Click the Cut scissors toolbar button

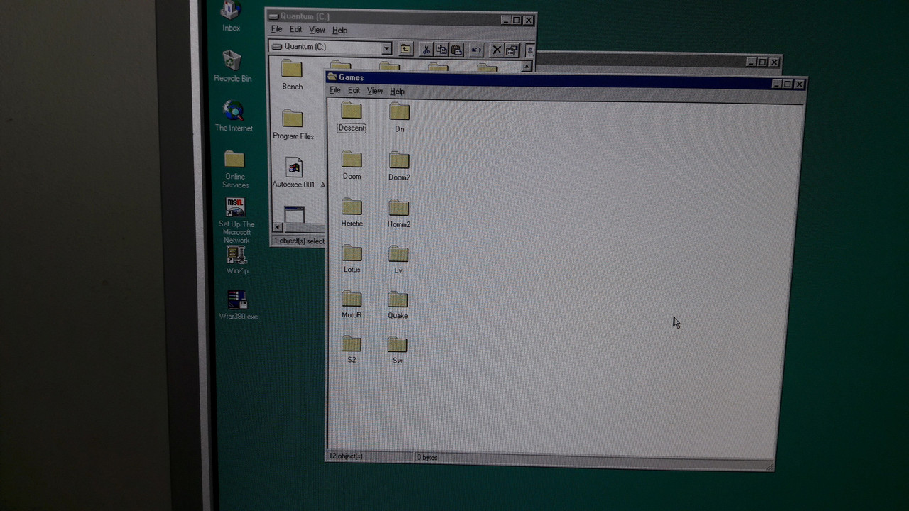(426, 49)
